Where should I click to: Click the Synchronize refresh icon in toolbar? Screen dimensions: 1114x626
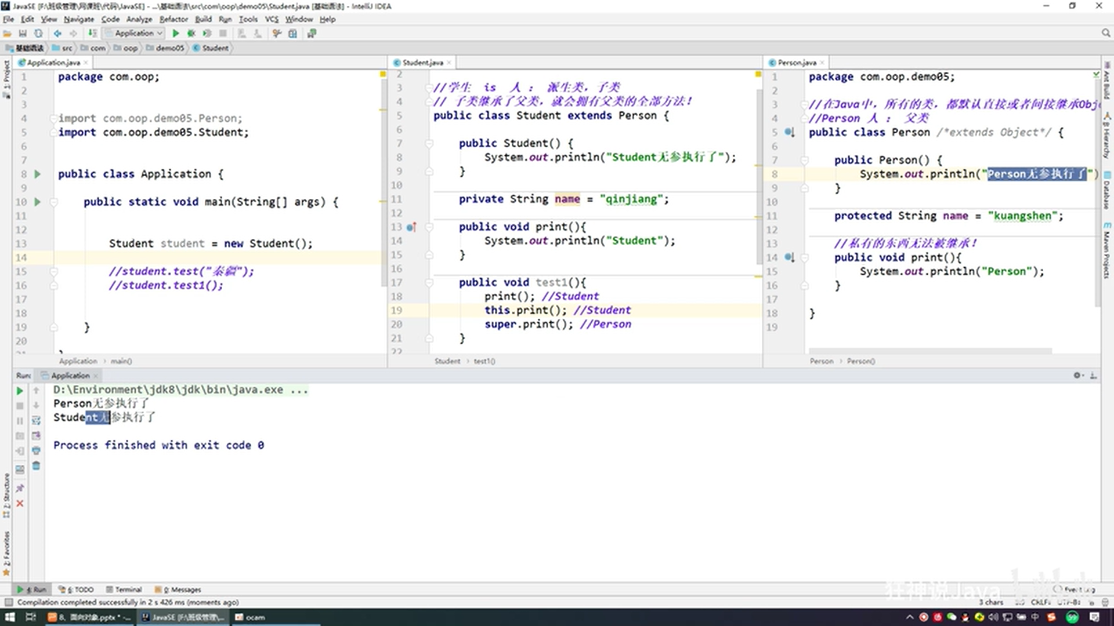pyautogui.click(x=38, y=34)
